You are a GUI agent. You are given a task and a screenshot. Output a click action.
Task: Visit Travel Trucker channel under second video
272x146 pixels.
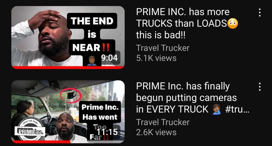pyautogui.click(x=162, y=122)
